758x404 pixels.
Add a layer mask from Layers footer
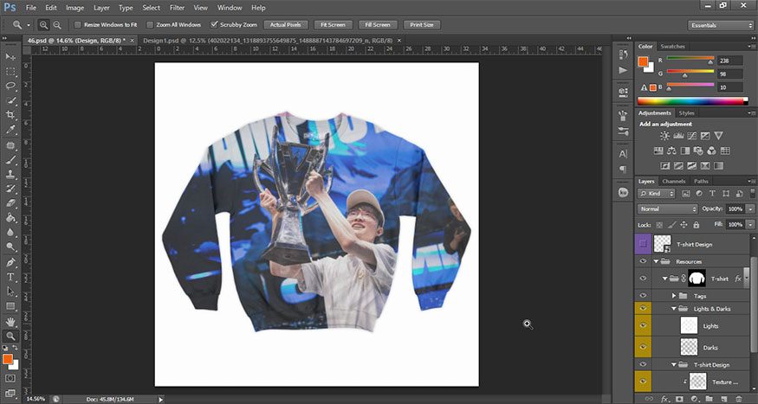679,399
